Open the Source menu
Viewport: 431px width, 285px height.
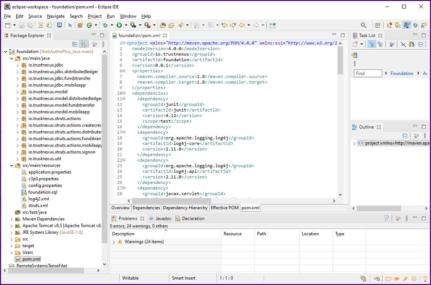click(x=35, y=16)
